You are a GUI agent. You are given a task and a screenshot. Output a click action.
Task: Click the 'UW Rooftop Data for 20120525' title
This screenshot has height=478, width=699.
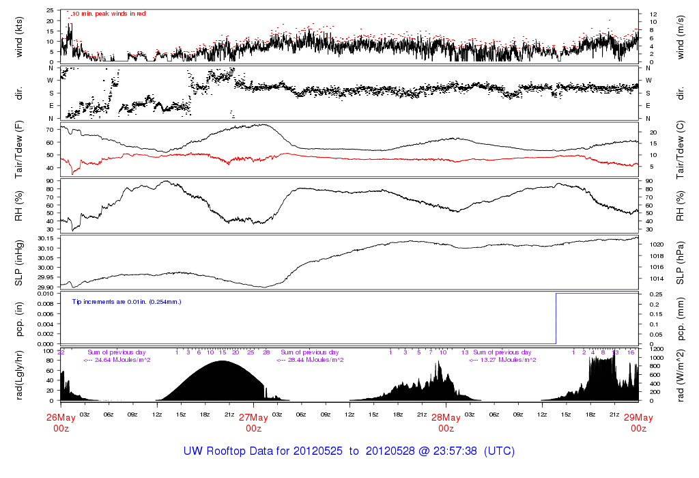coord(263,451)
